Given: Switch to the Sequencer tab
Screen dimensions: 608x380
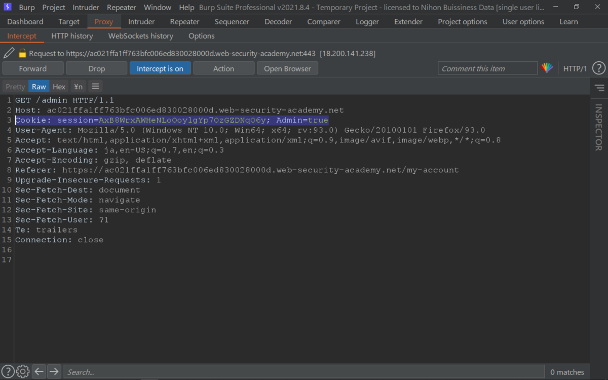Looking at the screenshot, I should (232, 22).
